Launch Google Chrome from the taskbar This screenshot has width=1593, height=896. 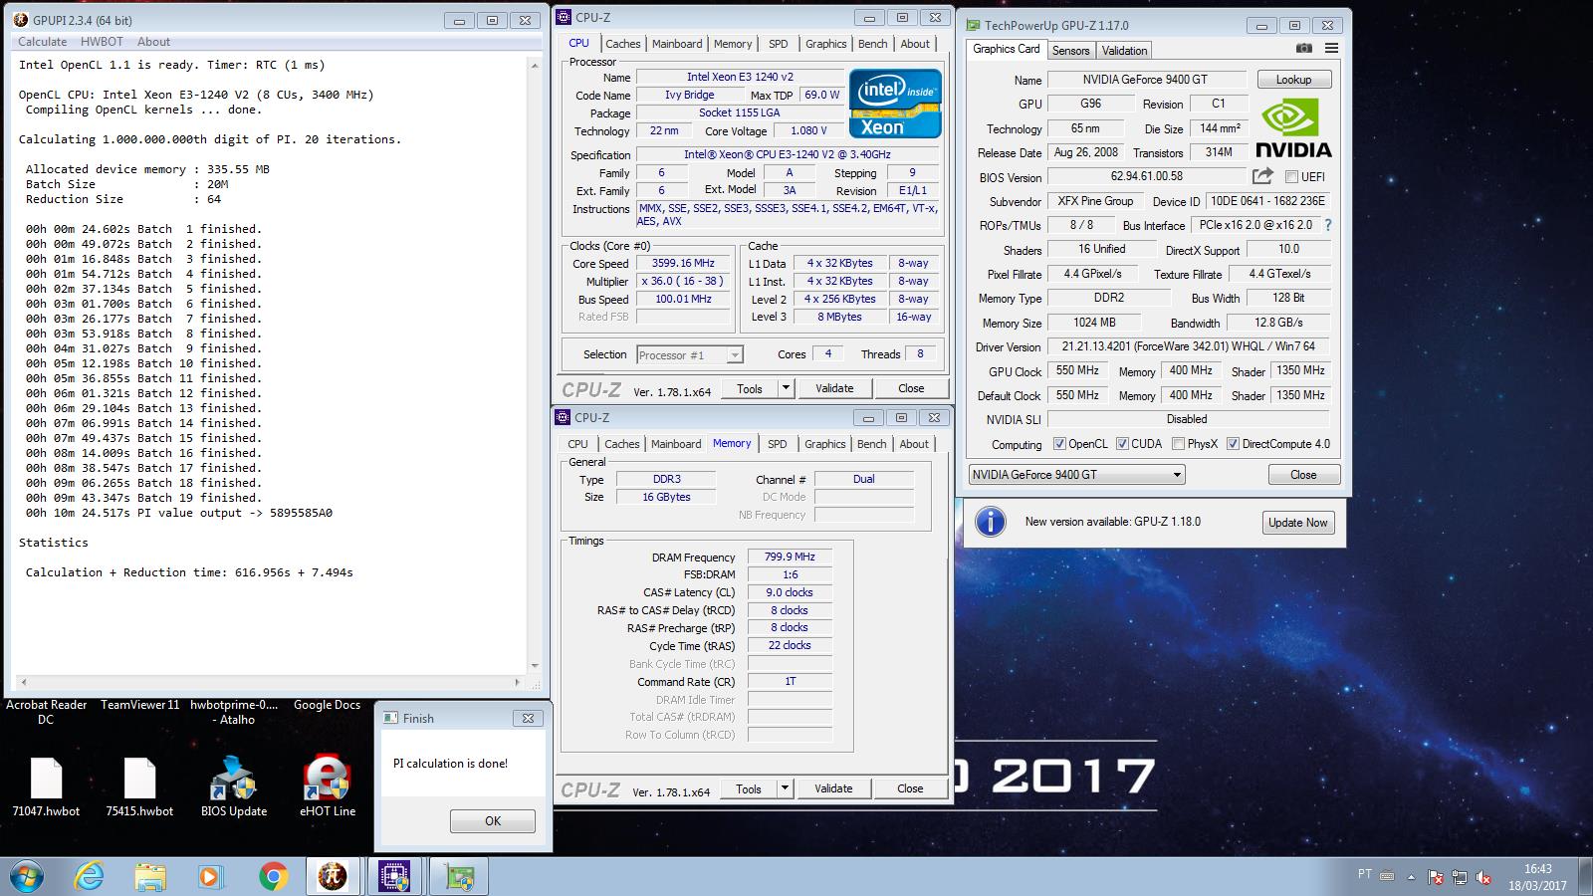(273, 876)
